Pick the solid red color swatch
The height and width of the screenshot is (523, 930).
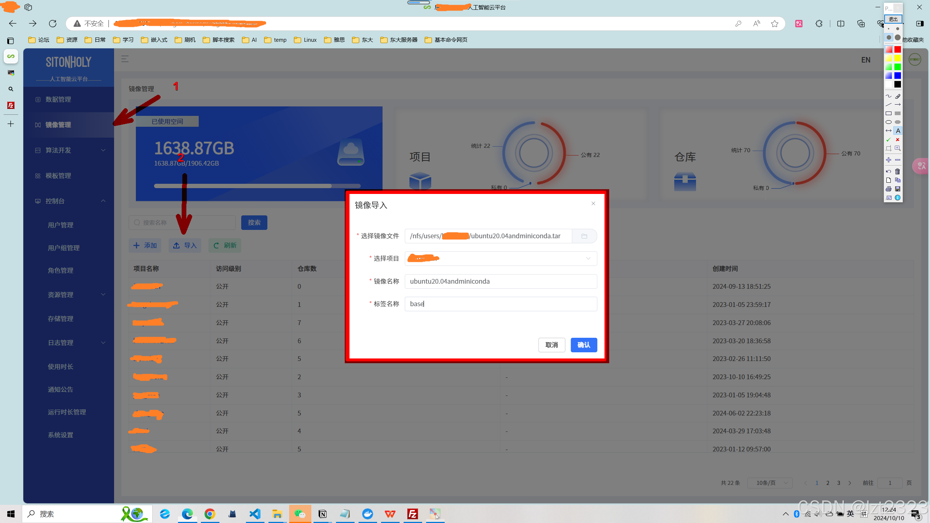pos(898,49)
